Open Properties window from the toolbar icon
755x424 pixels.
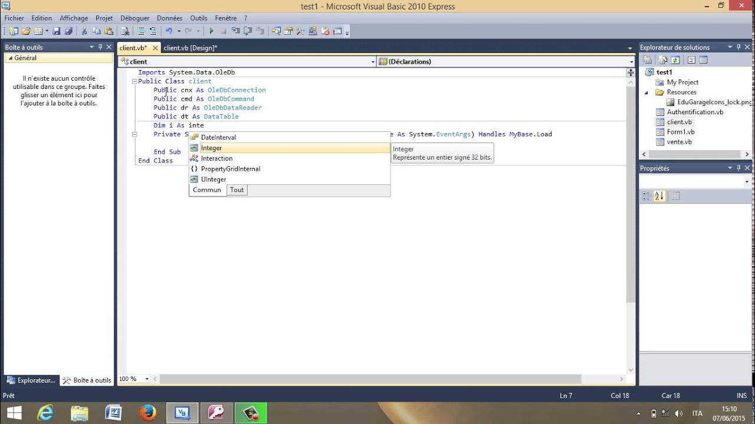pyautogui.click(x=288, y=31)
